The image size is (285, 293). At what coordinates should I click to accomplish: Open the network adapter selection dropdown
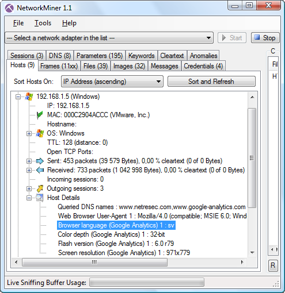coord(109,38)
